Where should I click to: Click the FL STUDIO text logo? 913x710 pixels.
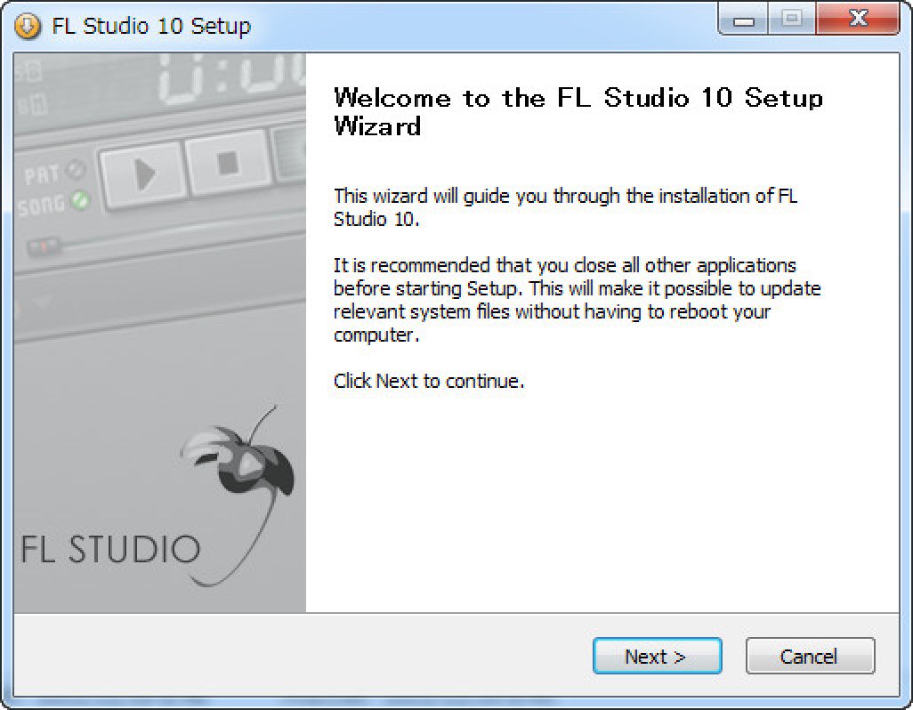(110, 549)
